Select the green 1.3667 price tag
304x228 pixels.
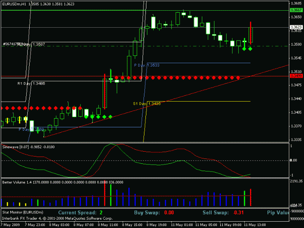click(296, 10)
